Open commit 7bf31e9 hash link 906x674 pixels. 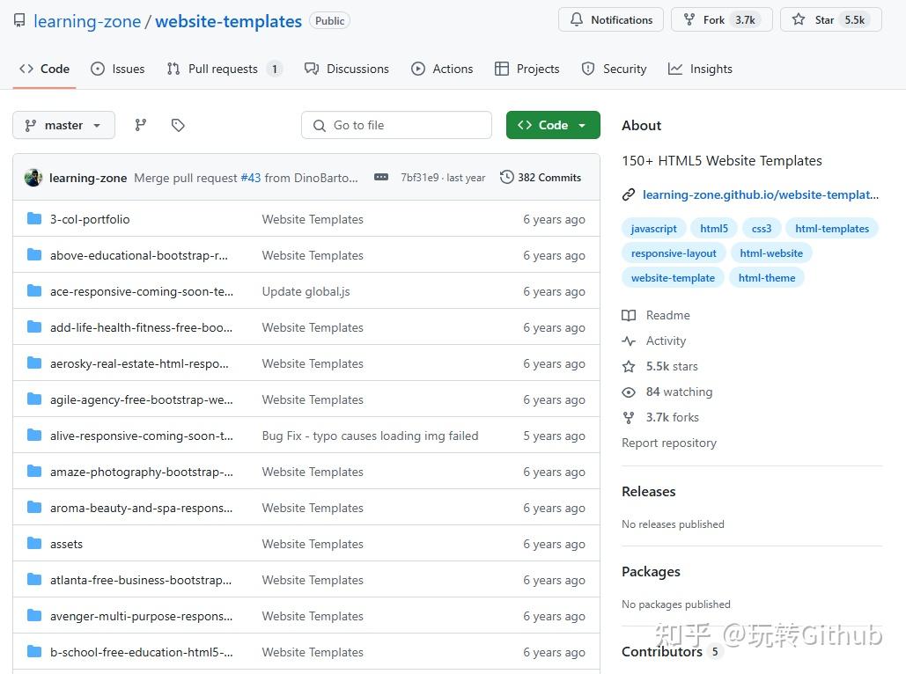click(x=420, y=178)
